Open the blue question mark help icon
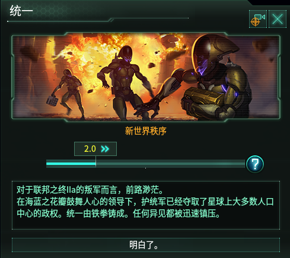Screen dimensions: 290x258 255,164
